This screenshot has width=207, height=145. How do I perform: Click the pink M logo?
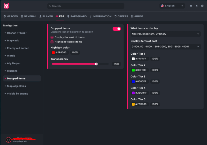[6, 6]
